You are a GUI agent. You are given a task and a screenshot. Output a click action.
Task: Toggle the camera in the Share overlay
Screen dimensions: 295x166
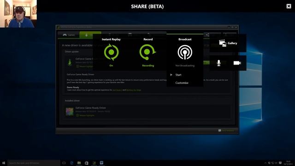(237, 63)
